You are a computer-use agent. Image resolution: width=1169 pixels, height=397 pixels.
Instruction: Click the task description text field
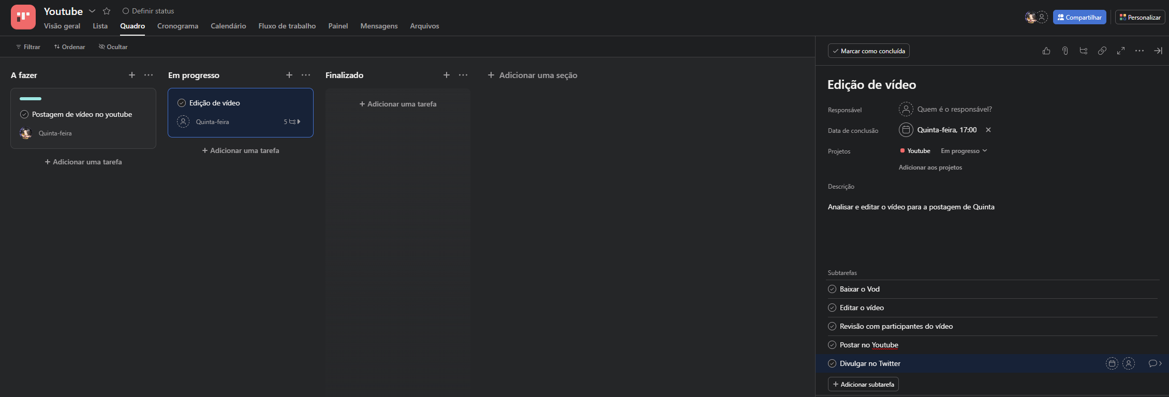click(x=911, y=207)
